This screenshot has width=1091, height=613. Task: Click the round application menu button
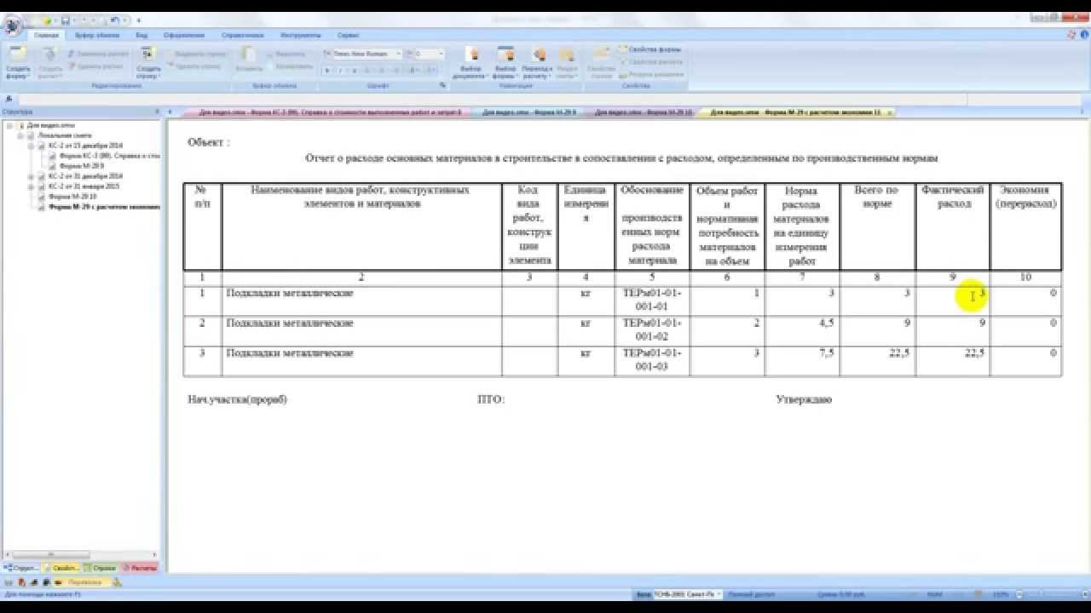[13, 24]
